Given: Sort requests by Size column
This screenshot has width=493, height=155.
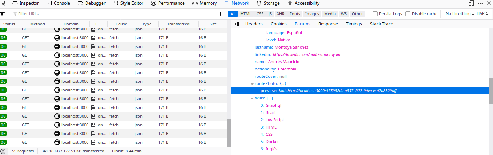Looking at the screenshot, I should [x=213, y=24].
